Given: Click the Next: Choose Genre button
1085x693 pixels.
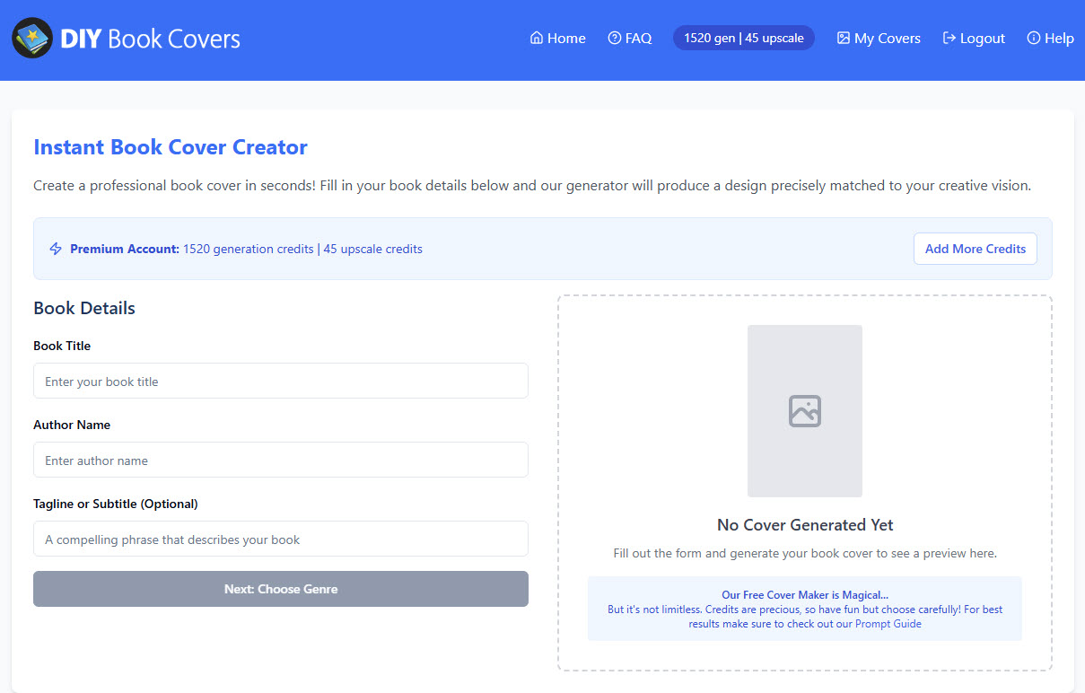Looking at the screenshot, I should (280, 589).
